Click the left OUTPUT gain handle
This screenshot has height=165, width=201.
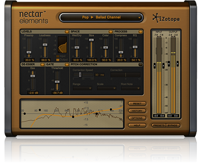(x=169, y=64)
